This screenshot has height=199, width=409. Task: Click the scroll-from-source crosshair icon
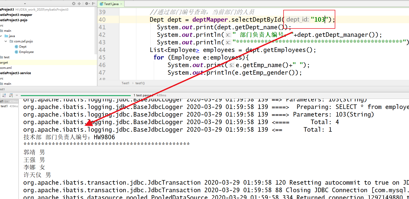[x=74, y=4]
